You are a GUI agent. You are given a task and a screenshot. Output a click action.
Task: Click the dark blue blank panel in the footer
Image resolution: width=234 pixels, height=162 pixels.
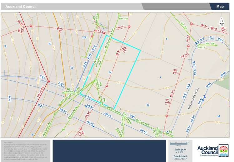[109, 151]
